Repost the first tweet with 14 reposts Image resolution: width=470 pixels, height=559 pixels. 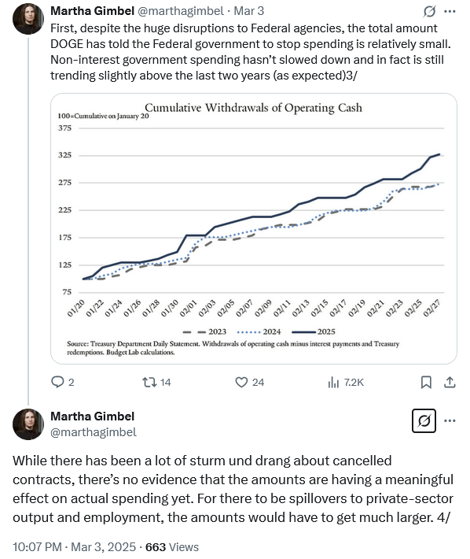coord(156,382)
